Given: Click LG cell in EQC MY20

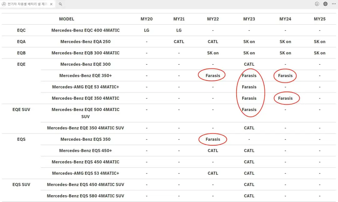Looking at the screenshot, I should (146, 30).
